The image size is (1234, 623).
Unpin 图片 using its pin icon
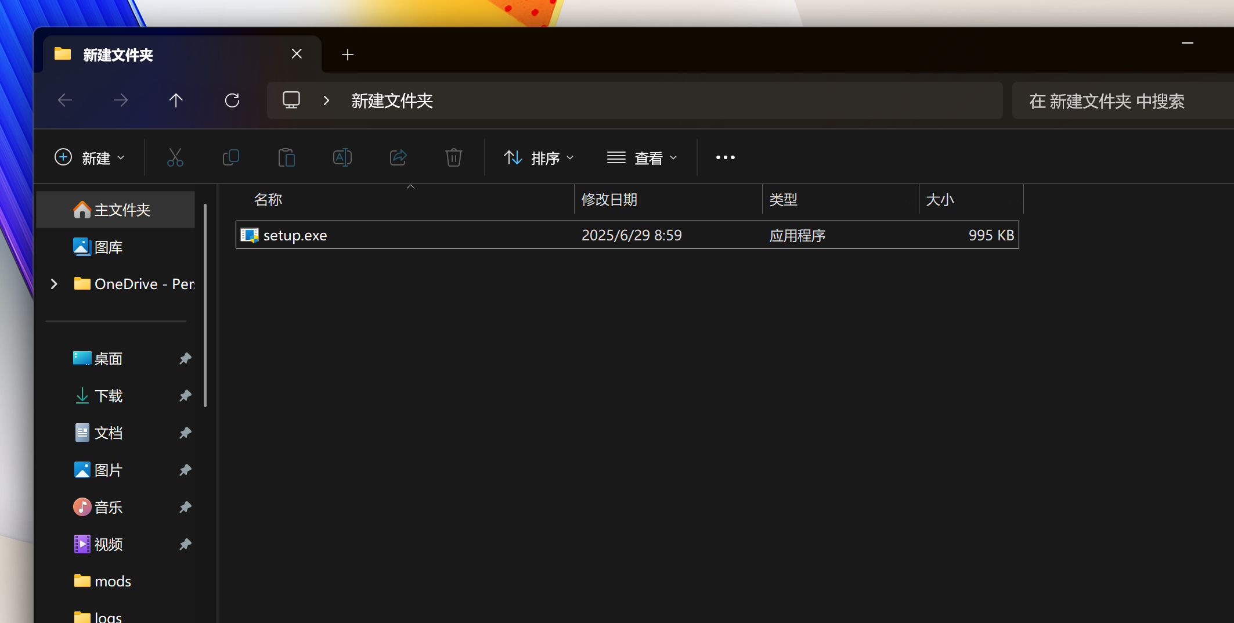point(185,470)
